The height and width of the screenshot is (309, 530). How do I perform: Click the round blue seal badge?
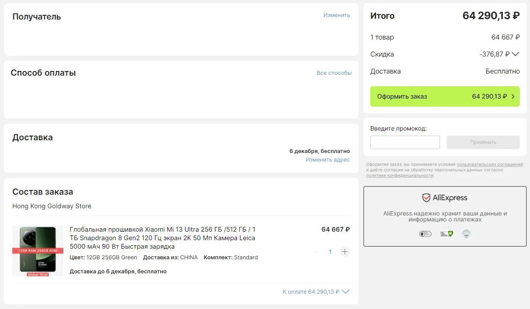point(466,233)
